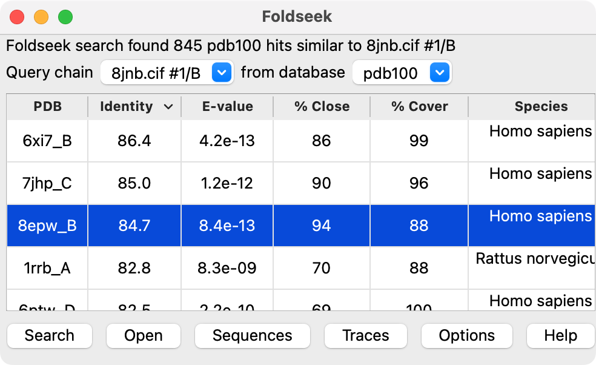Viewport: 596px width, 365px height.
Task: Open the Options panel
Action: click(x=466, y=336)
